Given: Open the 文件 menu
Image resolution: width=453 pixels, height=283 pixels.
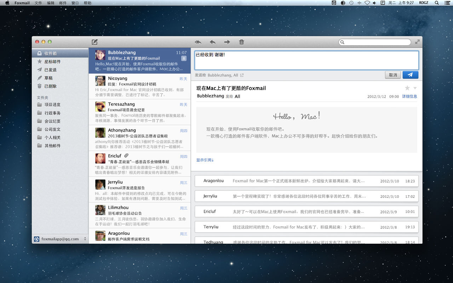Looking at the screenshot, I should pyautogui.click(x=38, y=3).
